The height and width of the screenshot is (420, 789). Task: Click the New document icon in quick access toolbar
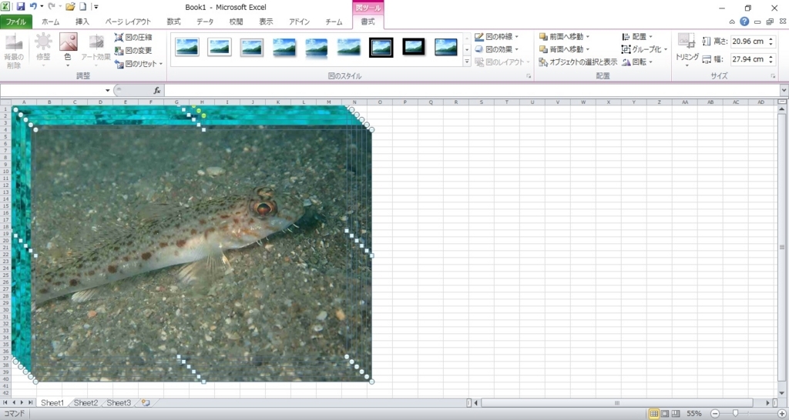click(82, 7)
